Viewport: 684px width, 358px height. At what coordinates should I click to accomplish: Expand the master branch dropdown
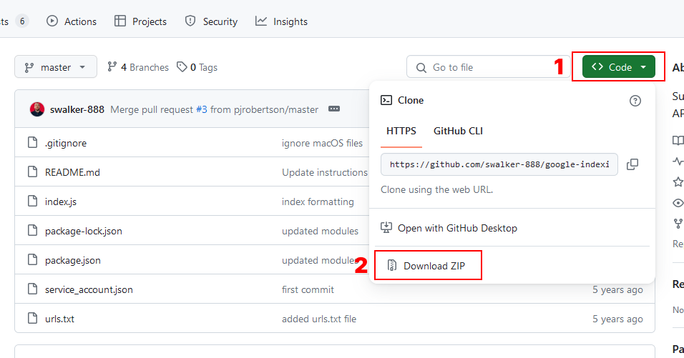pyautogui.click(x=56, y=67)
